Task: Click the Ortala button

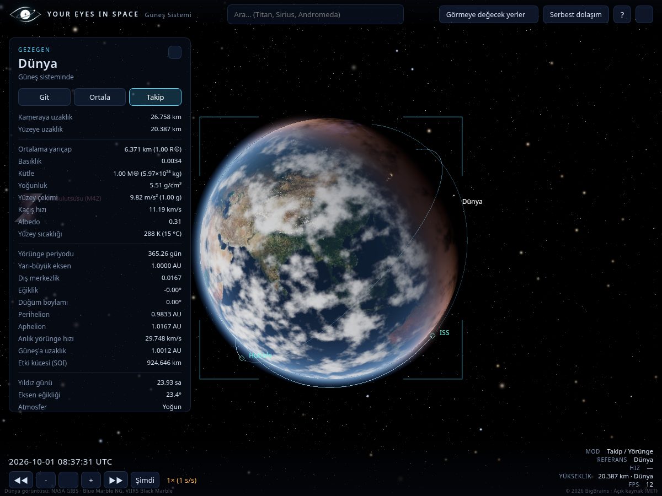Action: (100, 97)
